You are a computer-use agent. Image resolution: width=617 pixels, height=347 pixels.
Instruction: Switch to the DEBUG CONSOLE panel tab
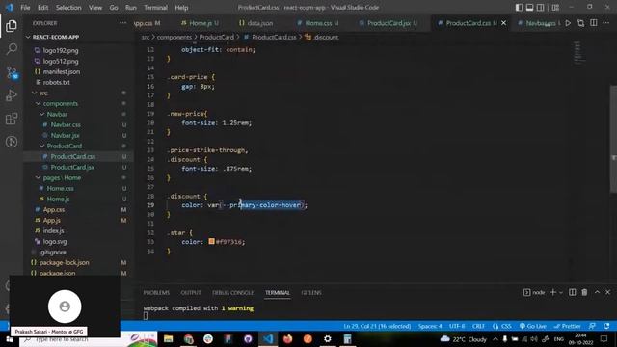pos(233,293)
